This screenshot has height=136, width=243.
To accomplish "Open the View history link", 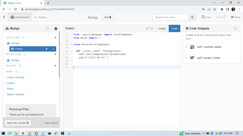I will pyautogui.click(x=51, y=123).
